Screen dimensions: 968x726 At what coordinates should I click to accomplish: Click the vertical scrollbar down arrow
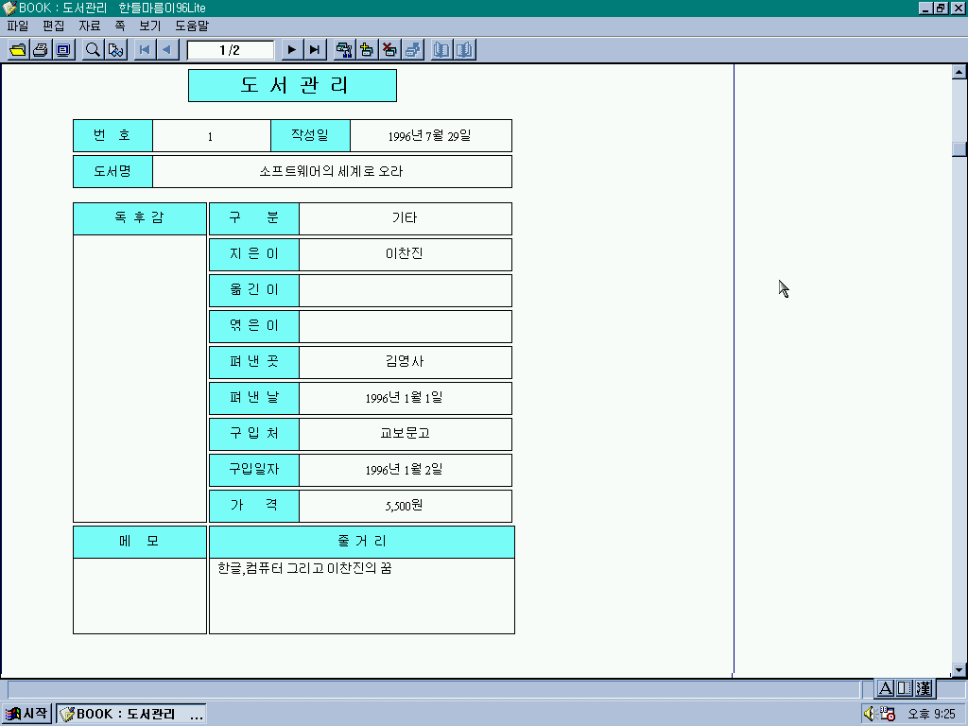pos(959,670)
